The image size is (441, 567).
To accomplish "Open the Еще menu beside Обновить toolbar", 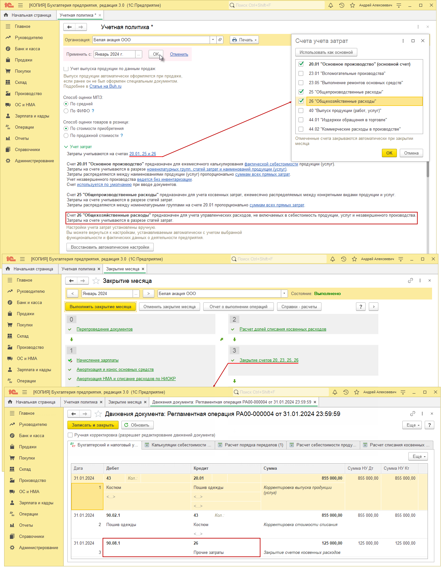I will [x=413, y=425].
